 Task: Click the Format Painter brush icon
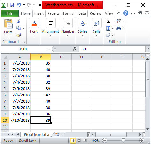(19, 35)
